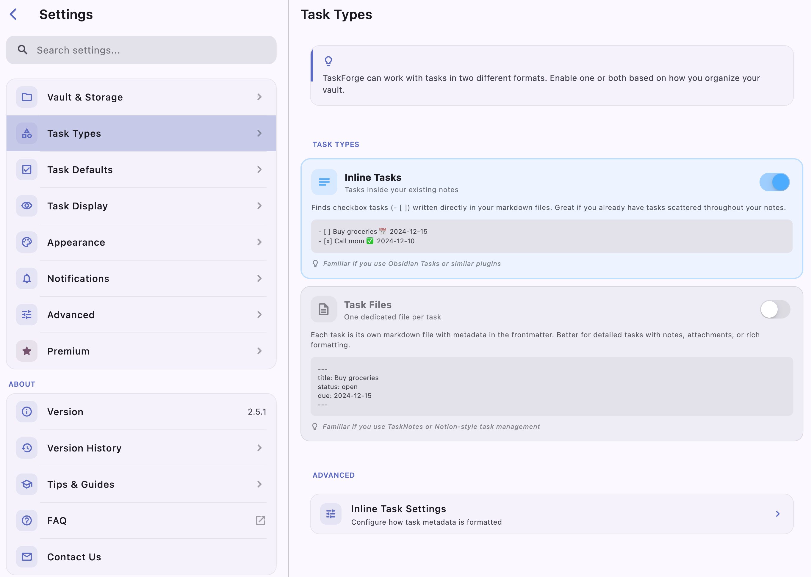Open Advanced via its chevron arrow
This screenshot has height=577, width=811.
(x=259, y=315)
